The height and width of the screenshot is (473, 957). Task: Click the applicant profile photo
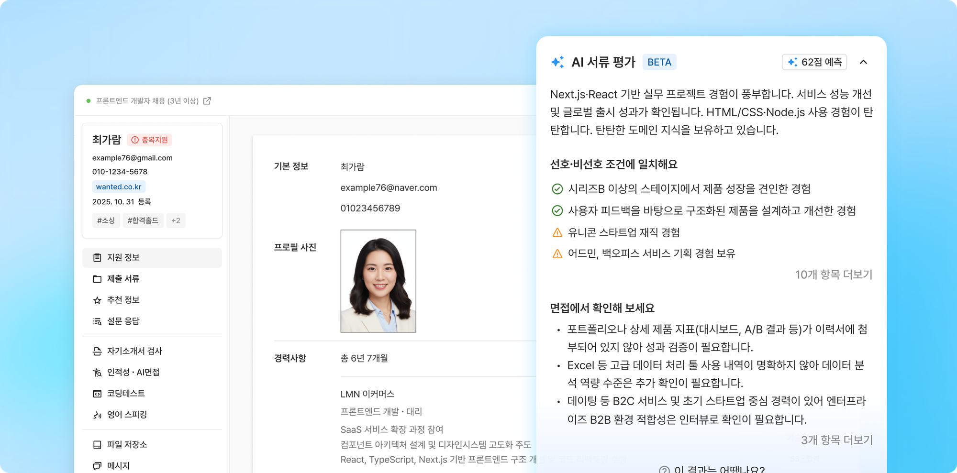coord(378,281)
